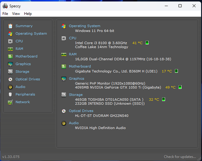Screen dimensions: 202x161
Task: Click the 'NVIDIA High Definition Audio' text
Action: point(100,128)
